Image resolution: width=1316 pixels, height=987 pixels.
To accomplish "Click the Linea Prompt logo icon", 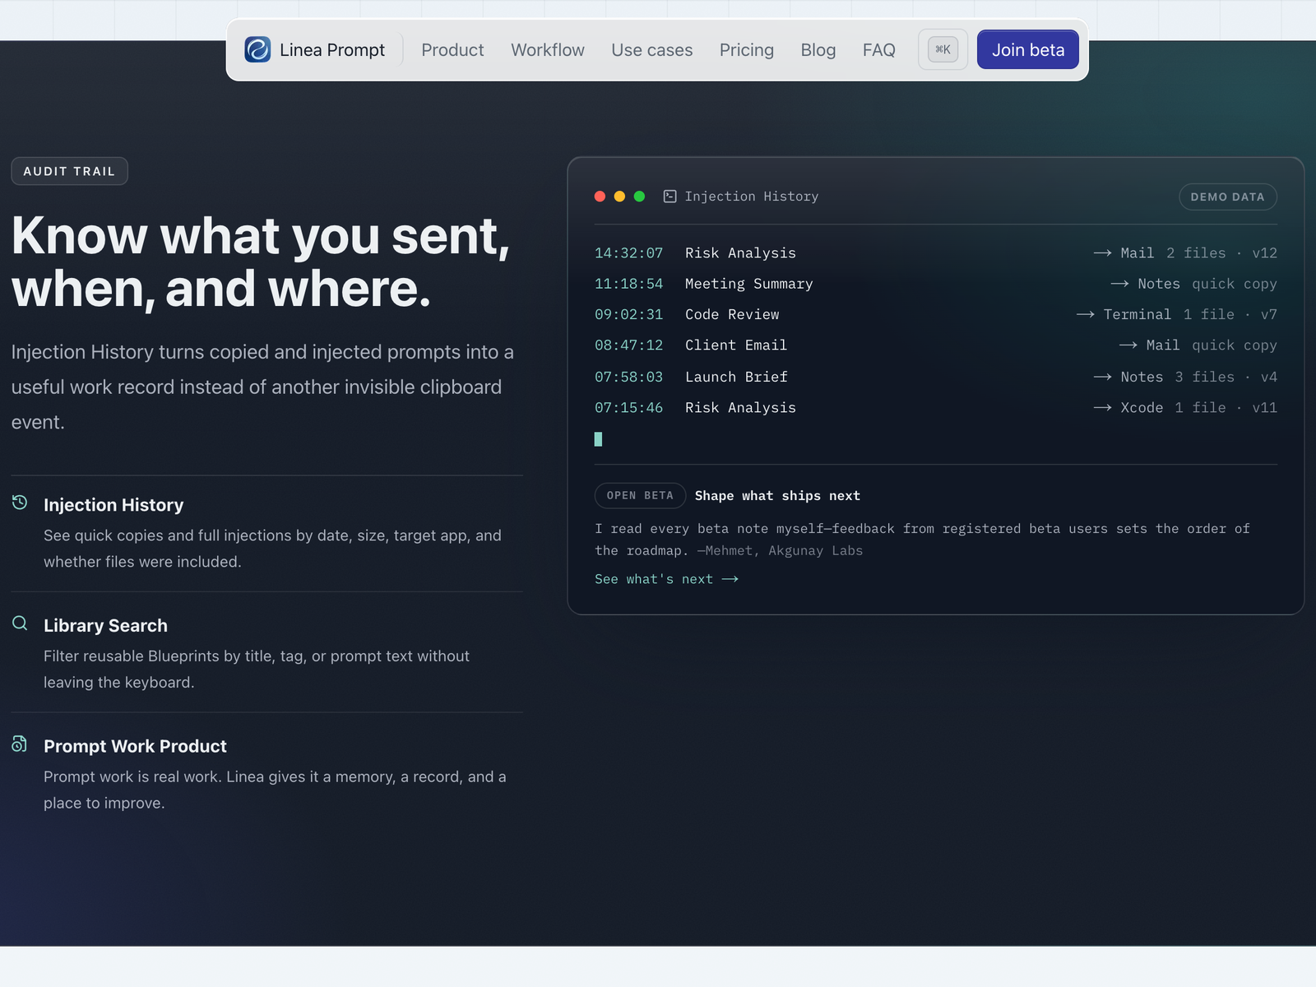I will coord(257,49).
